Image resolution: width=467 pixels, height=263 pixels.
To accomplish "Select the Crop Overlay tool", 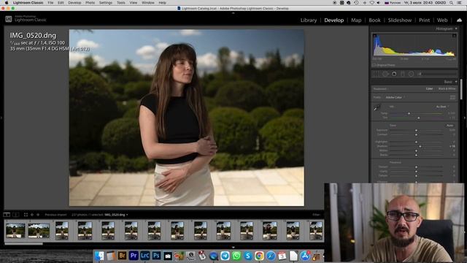I will click(377, 74).
